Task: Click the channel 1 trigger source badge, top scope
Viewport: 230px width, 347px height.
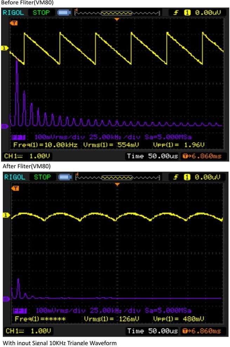Action: 187,13
